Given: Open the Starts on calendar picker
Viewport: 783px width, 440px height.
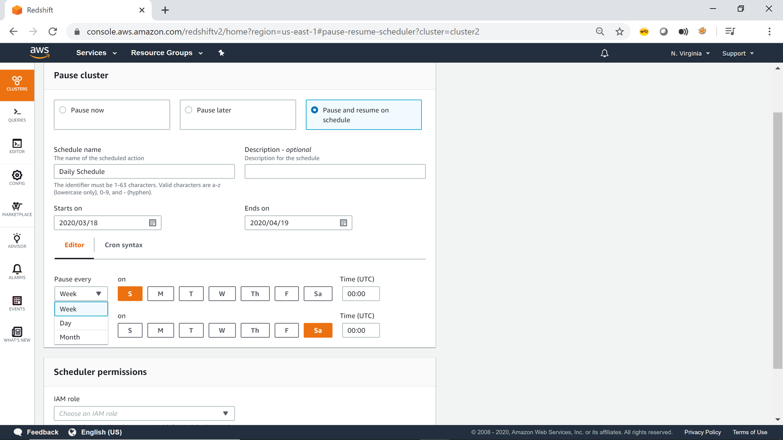Looking at the screenshot, I should pyautogui.click(x=153, y=223).
